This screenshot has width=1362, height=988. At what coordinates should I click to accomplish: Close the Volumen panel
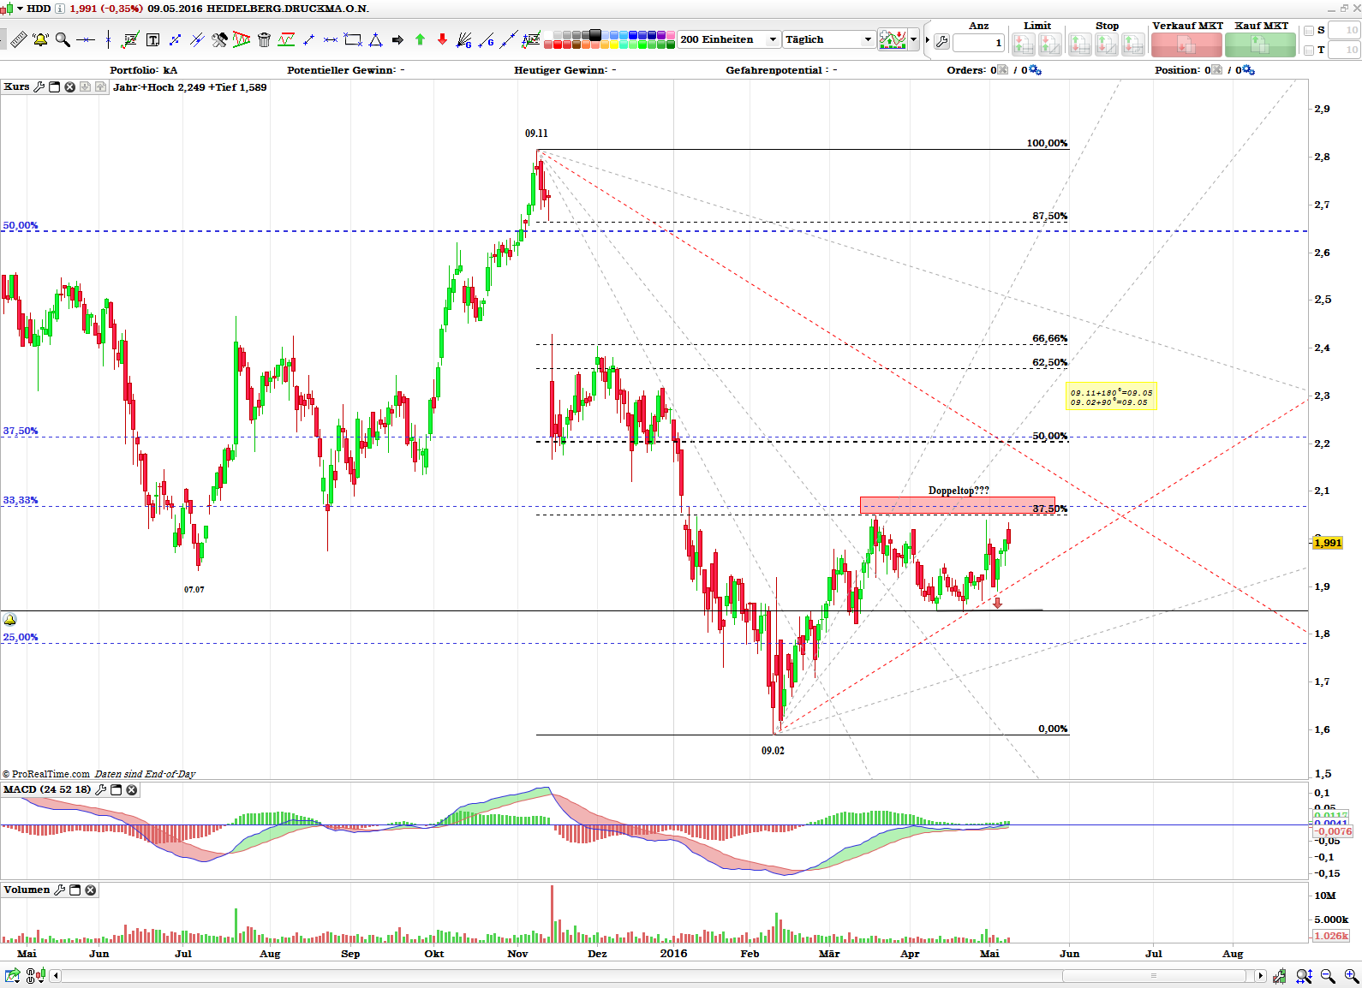(x=90, y=890)
